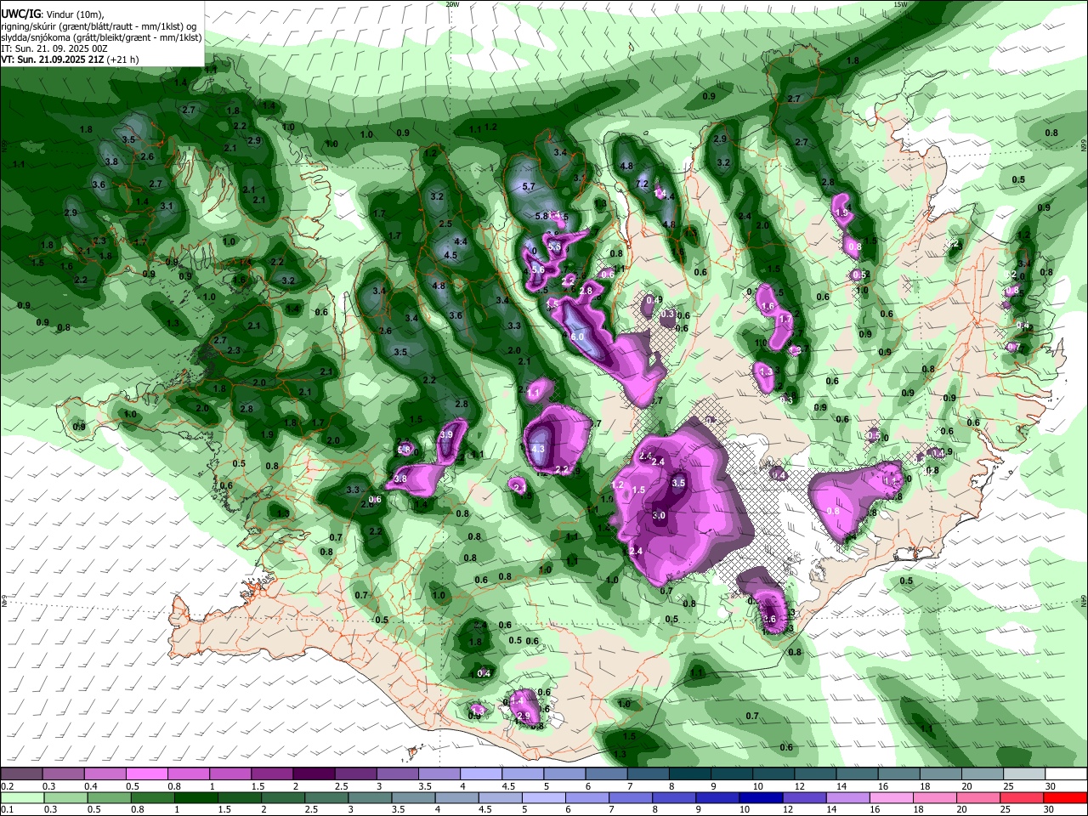The width and height of the screenshot is (1088, 816).
Task: Click the dark teal 9 swatch on snow scale
Action: [x=732, y=774]
